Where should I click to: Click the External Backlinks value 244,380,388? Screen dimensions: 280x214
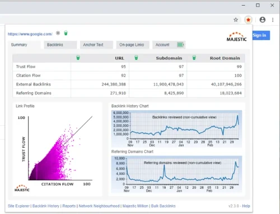click(114, 84)
